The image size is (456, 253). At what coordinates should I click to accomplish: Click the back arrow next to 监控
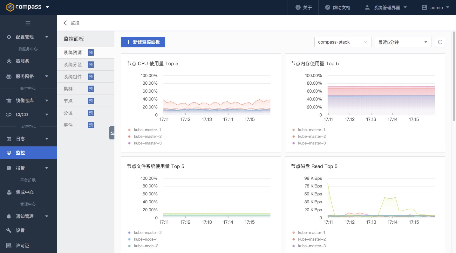(x=65, y=23)
